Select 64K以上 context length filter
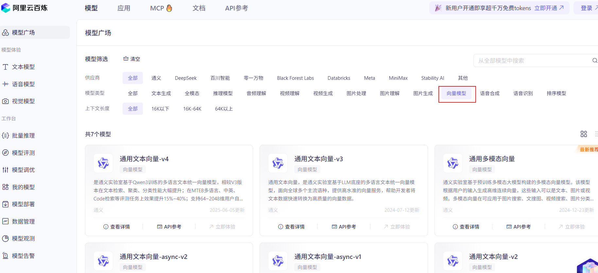Screen dimensions: 598x273 (224, 109)
